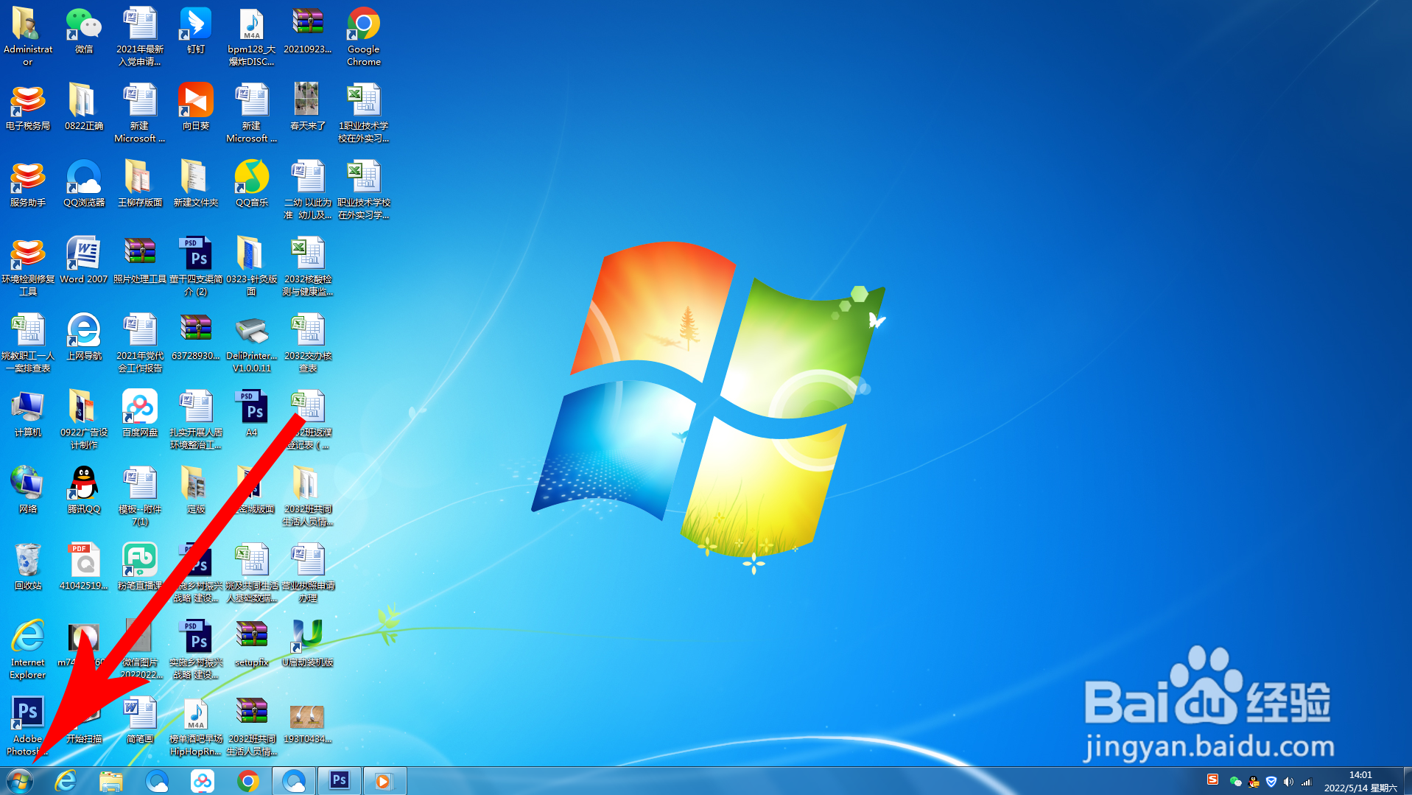Select the 榜单酒吧串场 HipHop M4A file
Image resolution: width=1412 pixels, height=795 pixels.
196,726
